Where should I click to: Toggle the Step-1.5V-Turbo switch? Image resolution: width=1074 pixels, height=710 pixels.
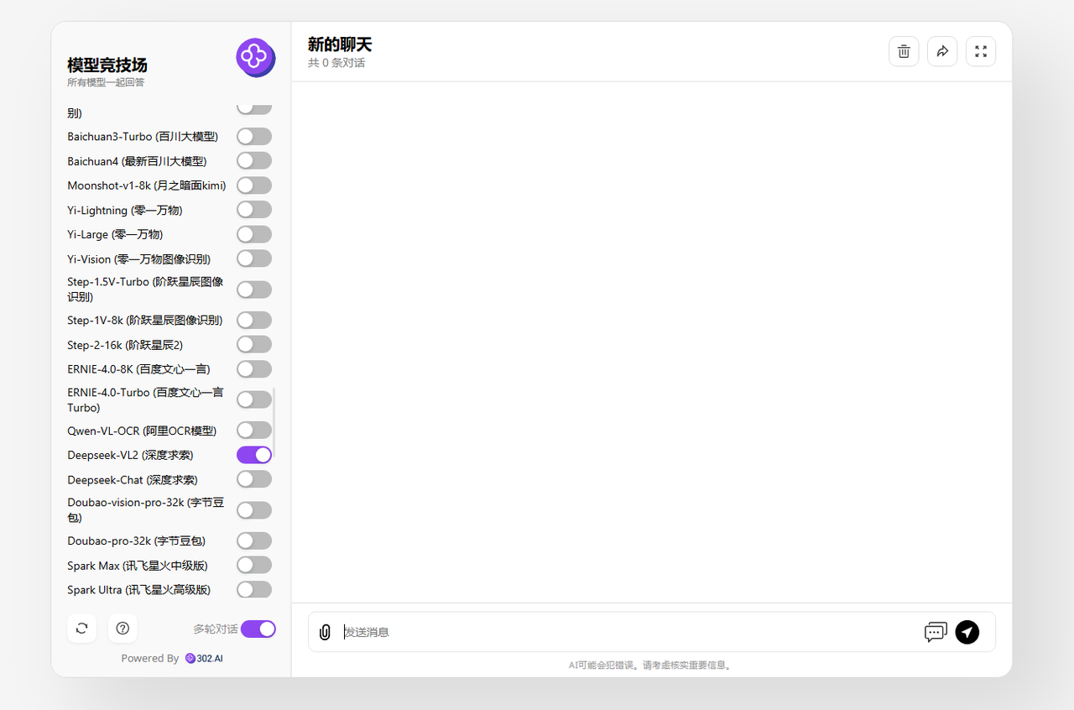click(x=254, y=290)
